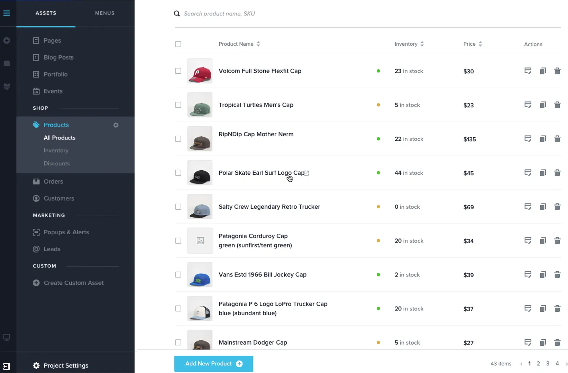The image size is (568, 373).
Task: Edit Patagonia Corduroy Cap product
Action: [528, 240]
